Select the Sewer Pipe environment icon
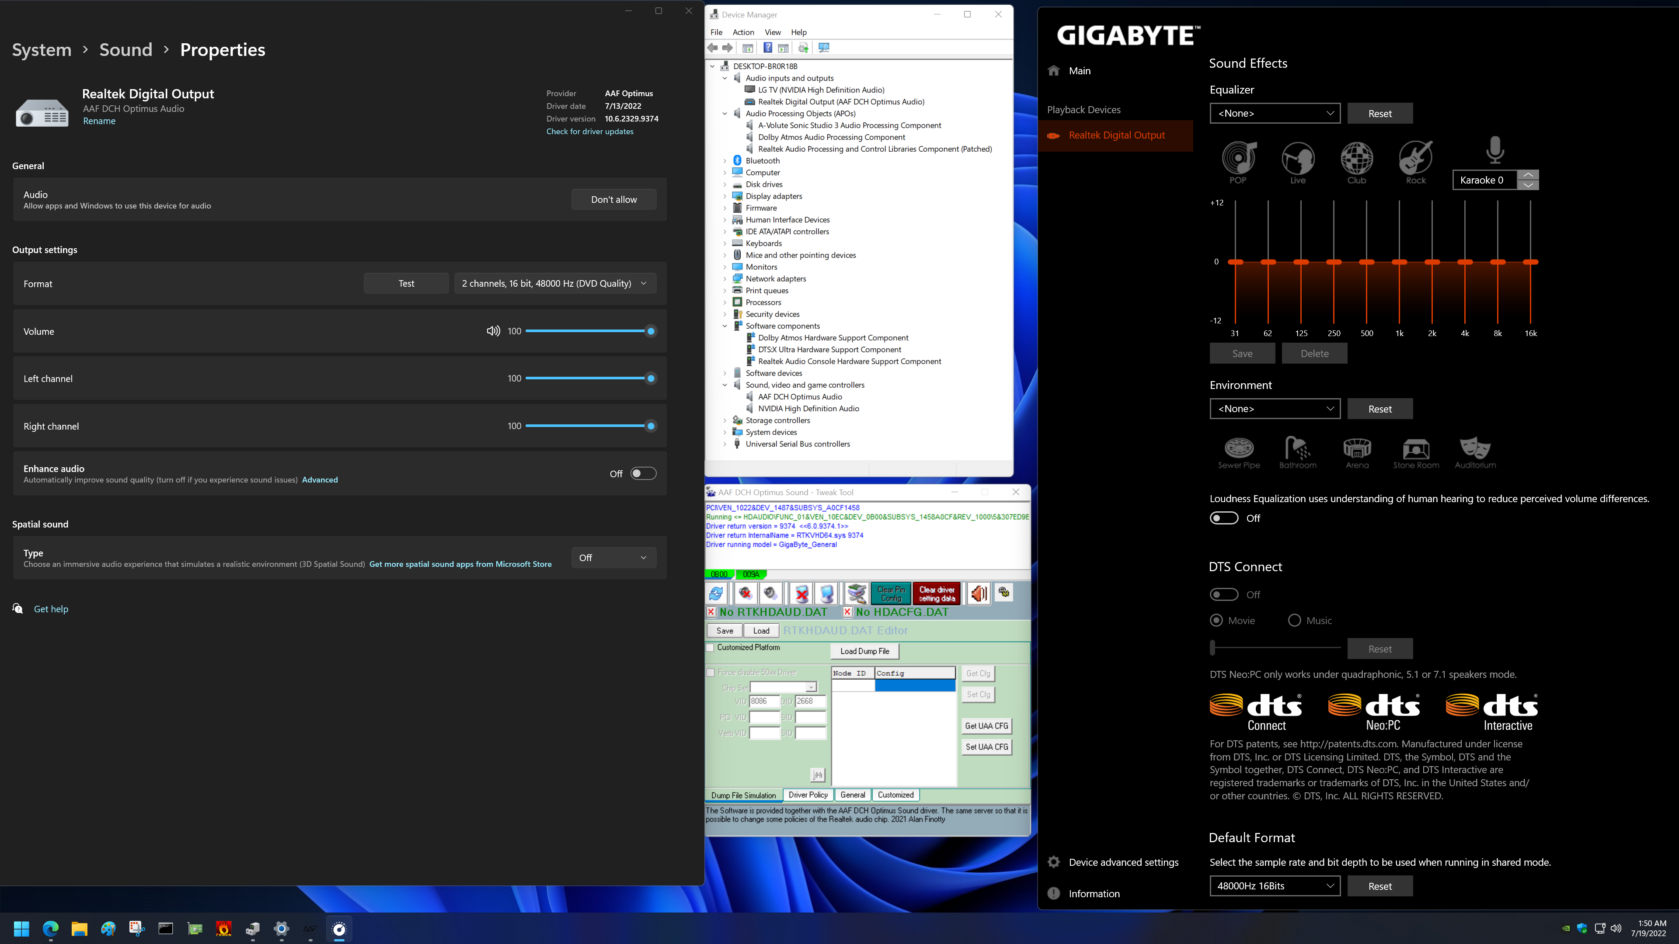Image resolution: width=1679 pixels, height=944 pixels. [1239, 453]
